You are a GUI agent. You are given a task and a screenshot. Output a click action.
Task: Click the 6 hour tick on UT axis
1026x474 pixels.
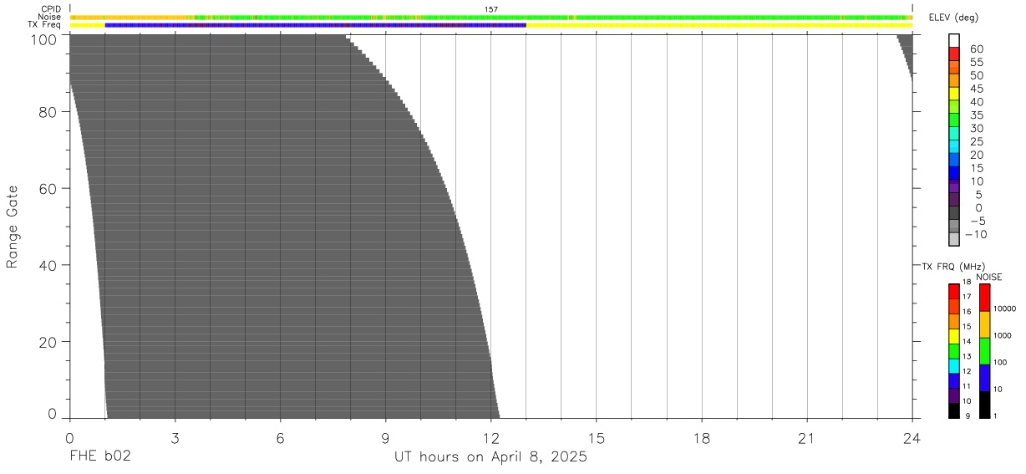tap(280, 437)
